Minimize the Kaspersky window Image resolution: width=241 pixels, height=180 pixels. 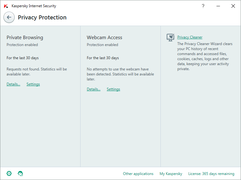click(x=218, y=6)
